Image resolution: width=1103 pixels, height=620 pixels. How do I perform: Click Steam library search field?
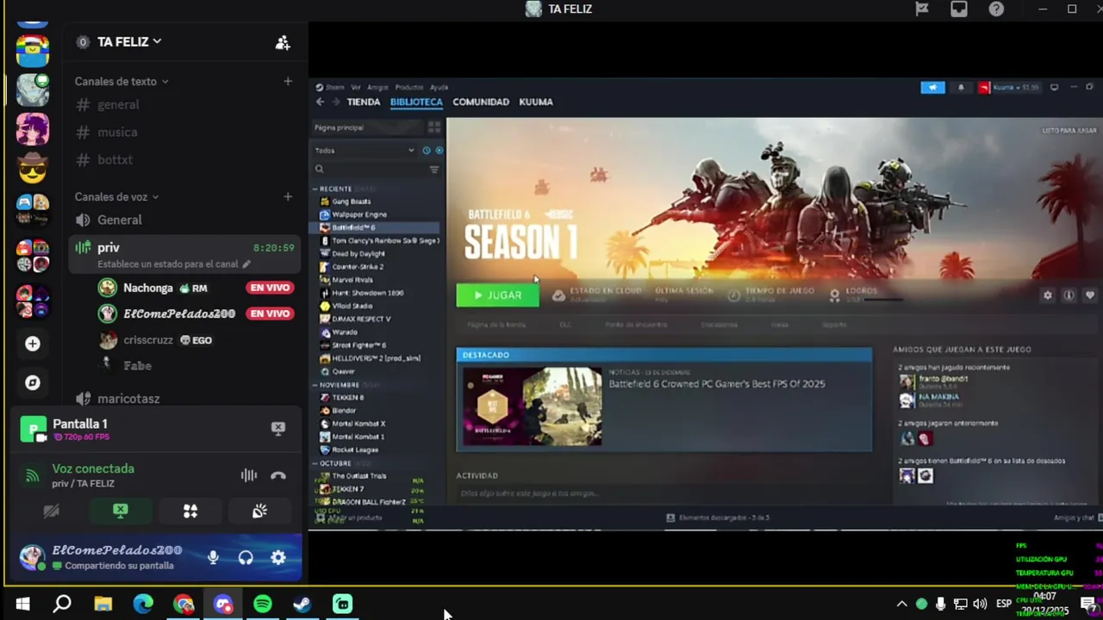(371, 170)
